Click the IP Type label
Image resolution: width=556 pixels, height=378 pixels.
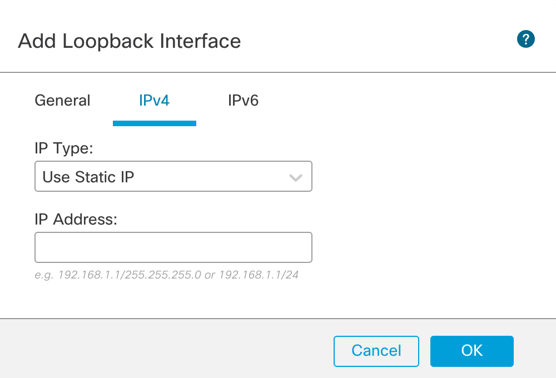[64, 148]
